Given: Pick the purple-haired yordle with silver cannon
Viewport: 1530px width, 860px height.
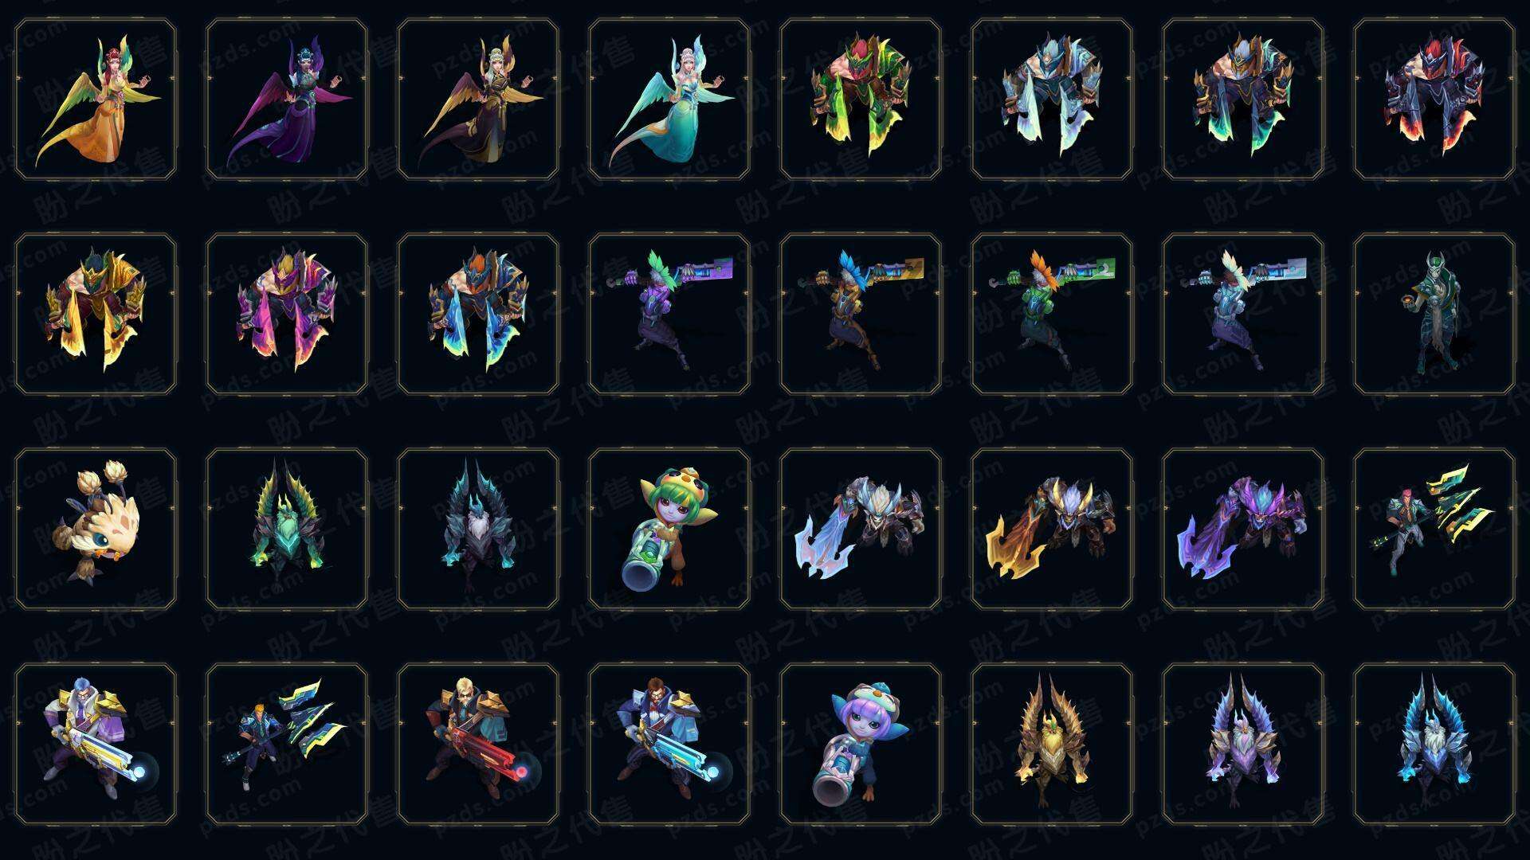Looking at the screenshot, I should (861, 744).
